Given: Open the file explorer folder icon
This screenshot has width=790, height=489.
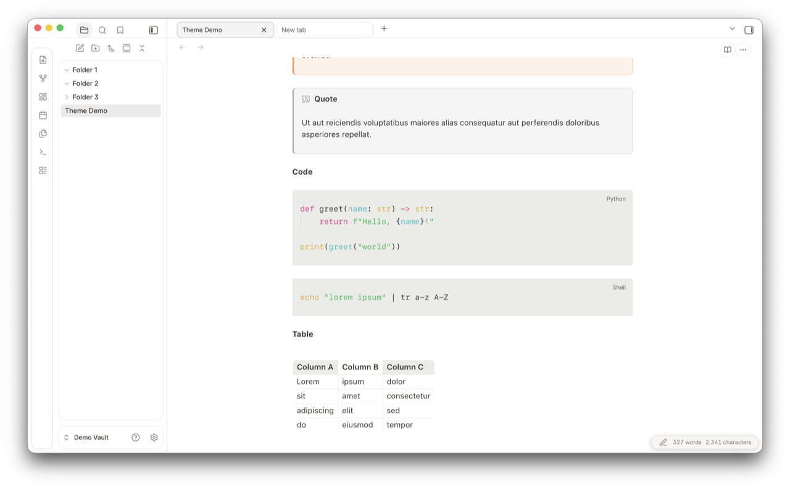Looking at the screenshot, I should [84, 30].
